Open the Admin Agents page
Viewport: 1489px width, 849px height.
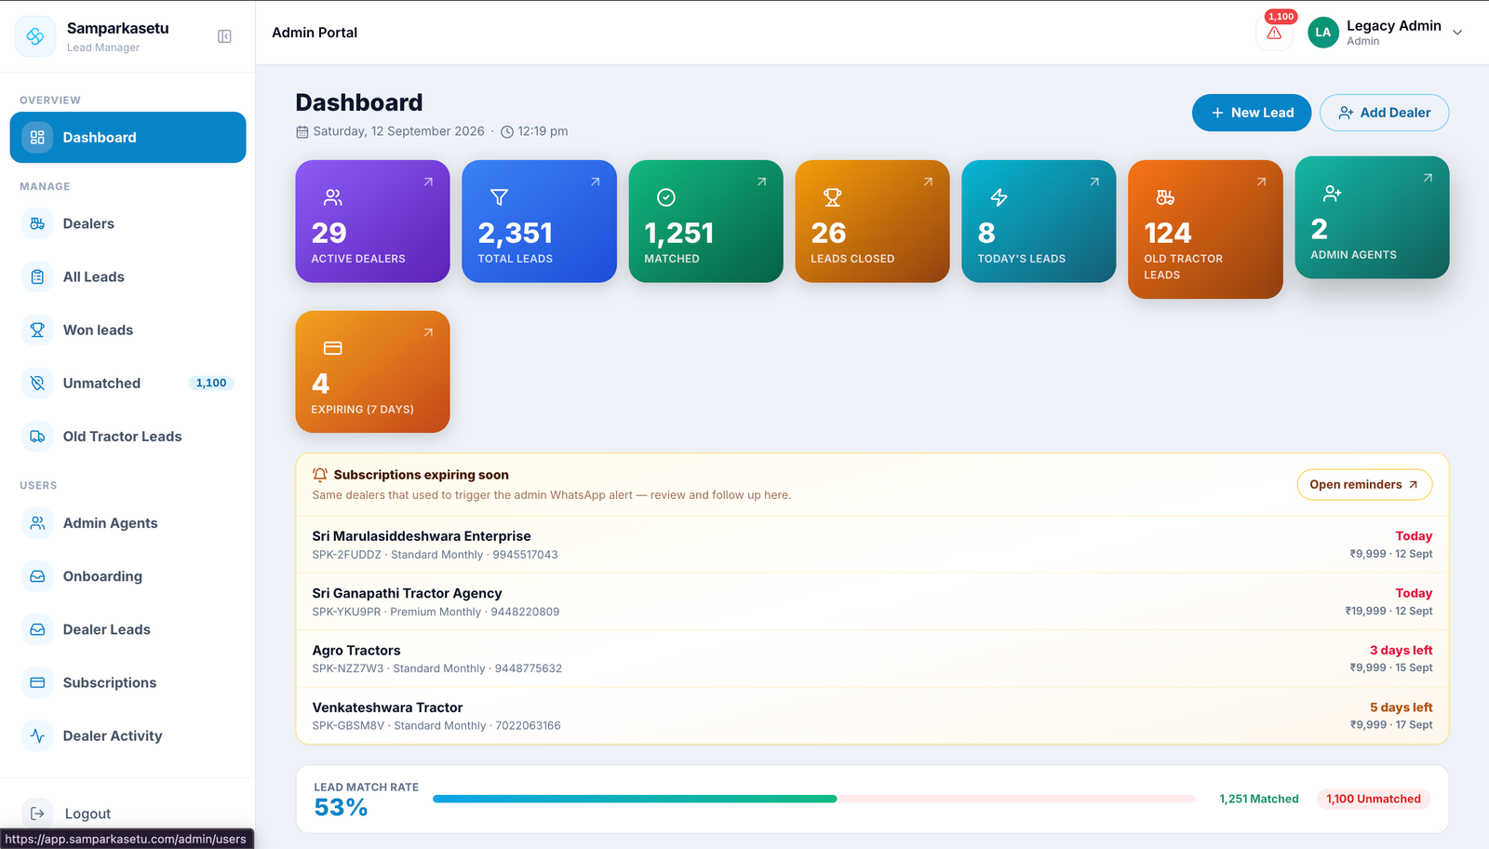[127, 523]
